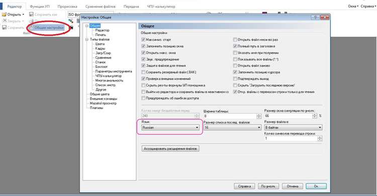The image size is (377, 196).
Task: Enable Показывать все файлы (*.*)
Action: tap(235, 59)
